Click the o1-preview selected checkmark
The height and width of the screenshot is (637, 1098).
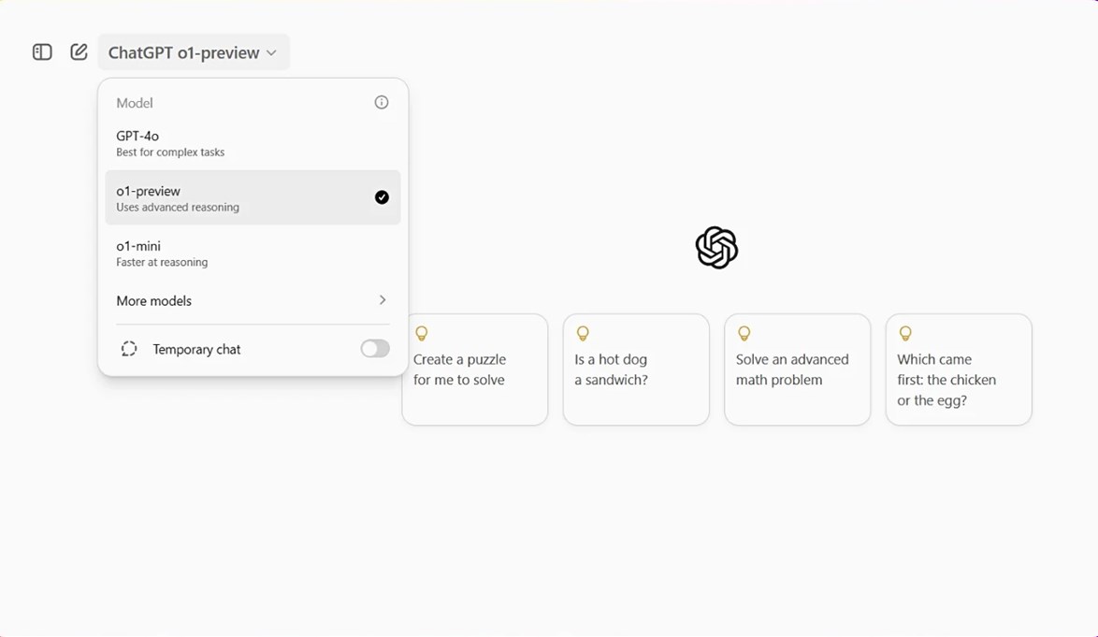point(382,197)
